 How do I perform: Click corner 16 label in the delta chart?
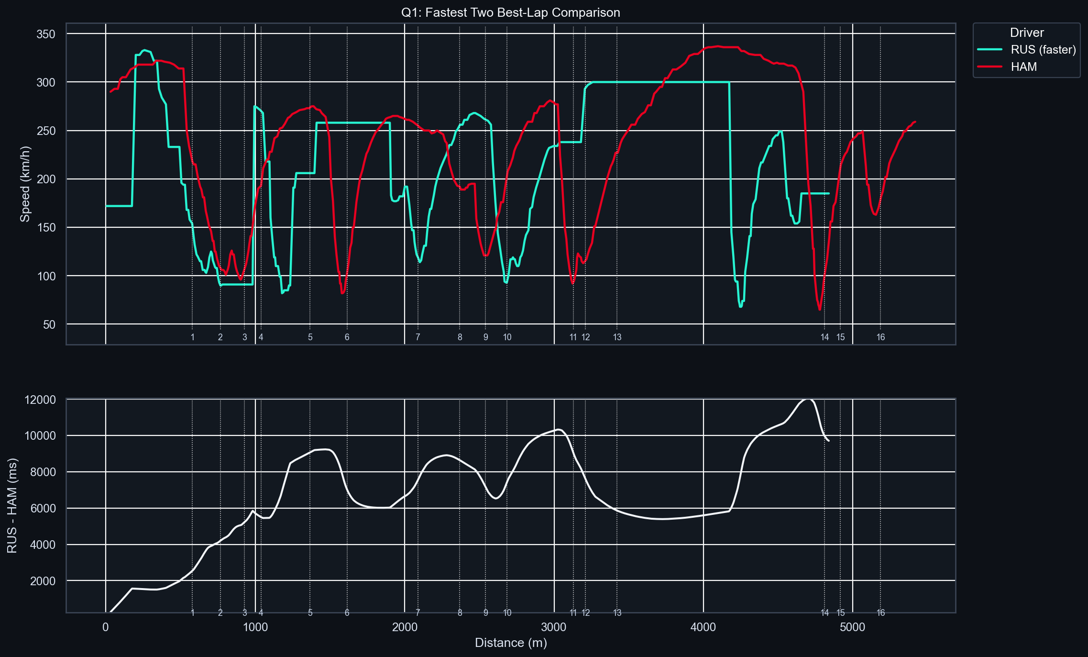[x=881, y=612]
